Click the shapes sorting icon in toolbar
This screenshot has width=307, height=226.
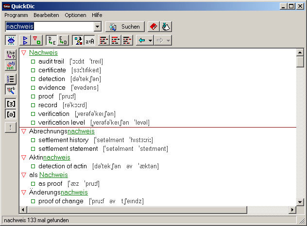[x=78, y=40]
